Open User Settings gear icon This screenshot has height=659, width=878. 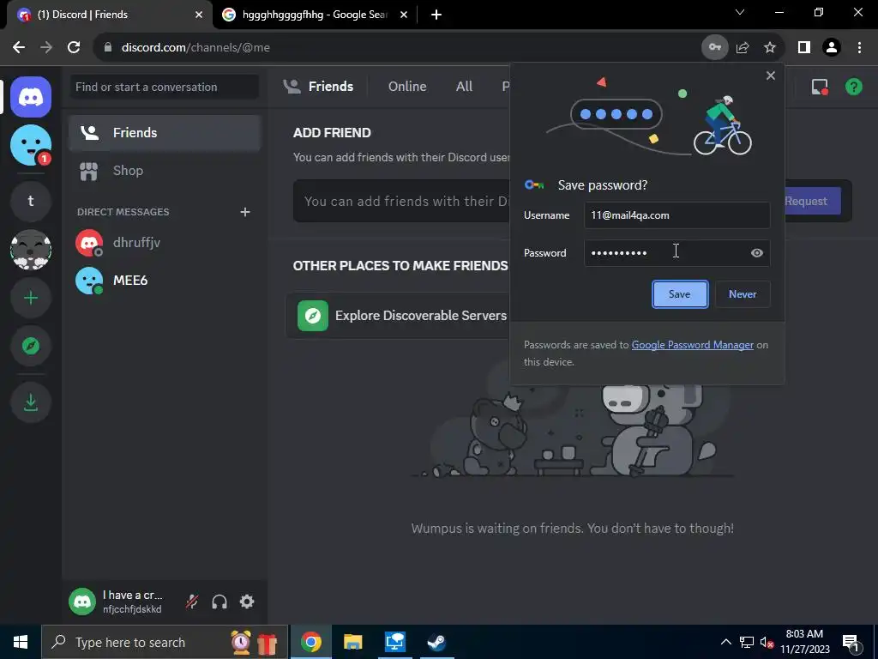coord(247,602)
